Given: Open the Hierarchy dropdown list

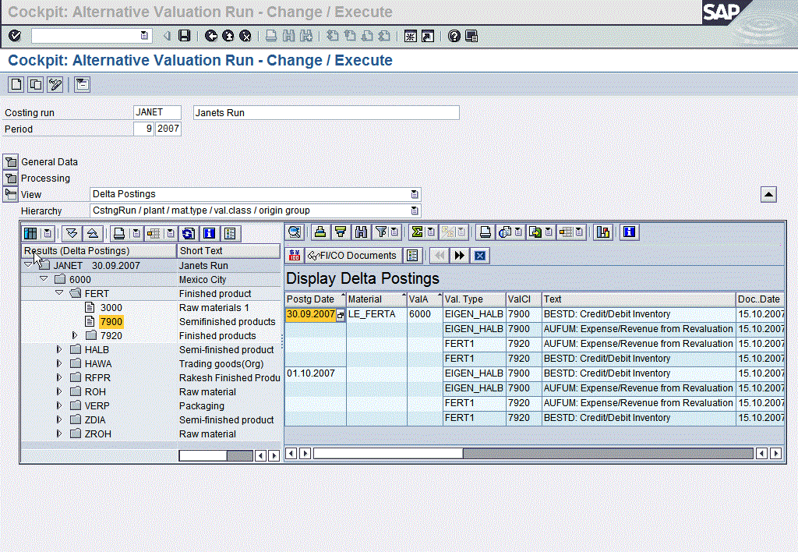Looking at the screenshot, I should click(415, 211).
